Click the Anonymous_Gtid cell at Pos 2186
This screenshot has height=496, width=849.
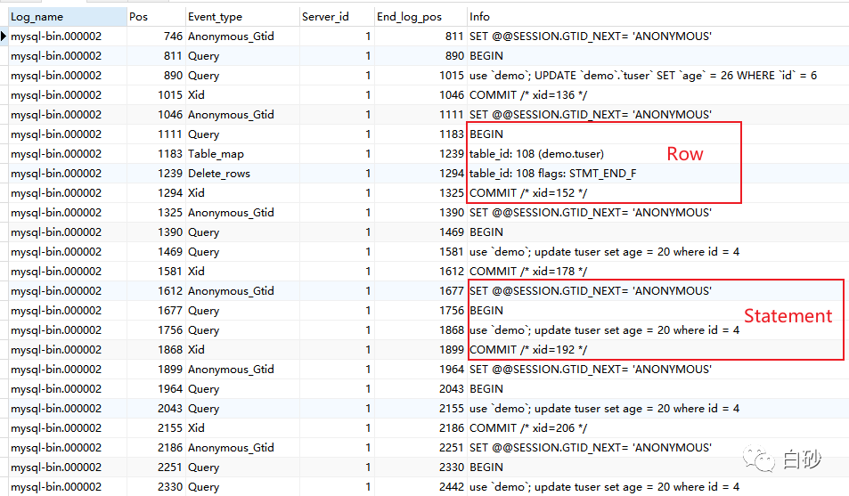click(x=242, y=448)
